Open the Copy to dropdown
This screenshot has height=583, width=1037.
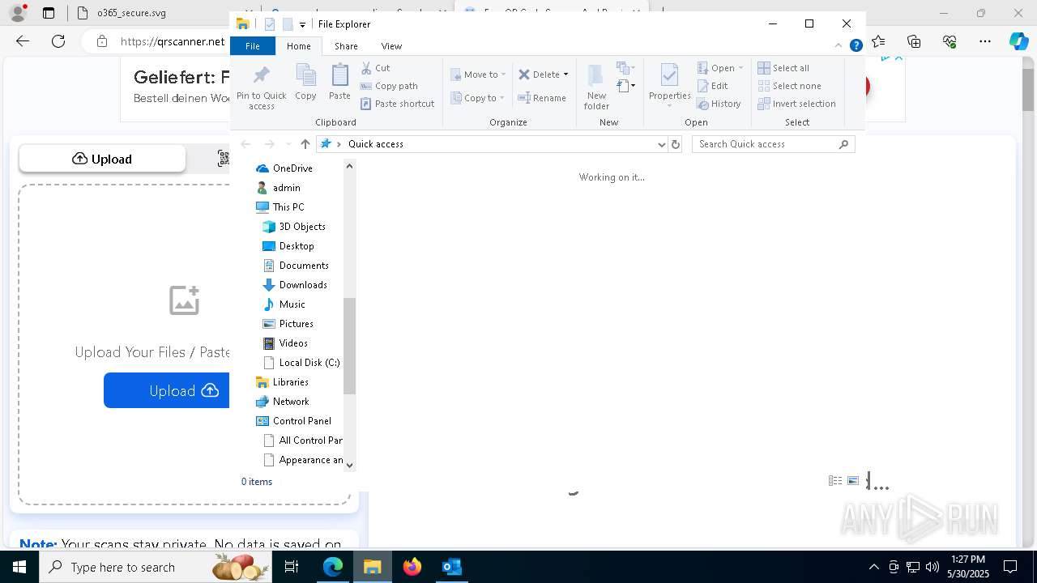click(478, 98)
